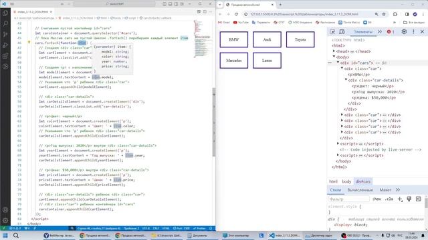Reload the Chrome page

coord(236,14)
